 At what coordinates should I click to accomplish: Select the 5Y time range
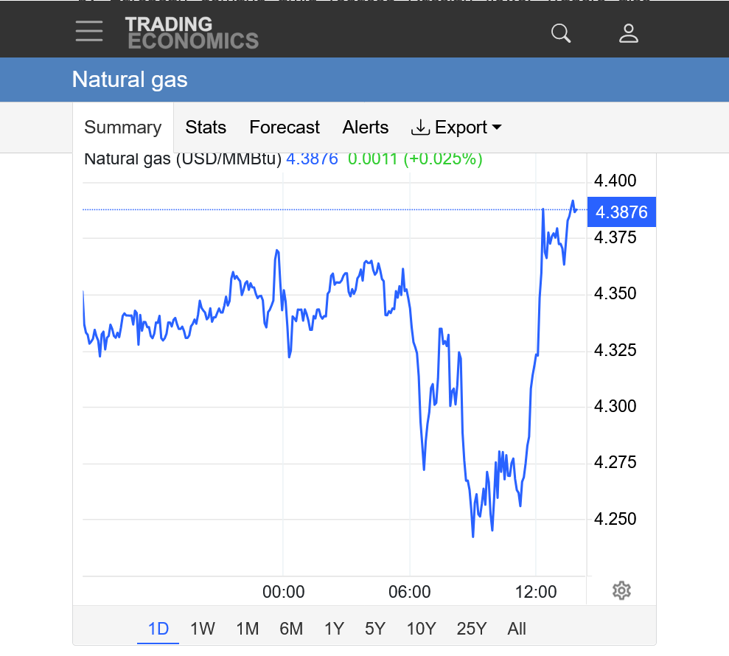(x=375, y=629)
